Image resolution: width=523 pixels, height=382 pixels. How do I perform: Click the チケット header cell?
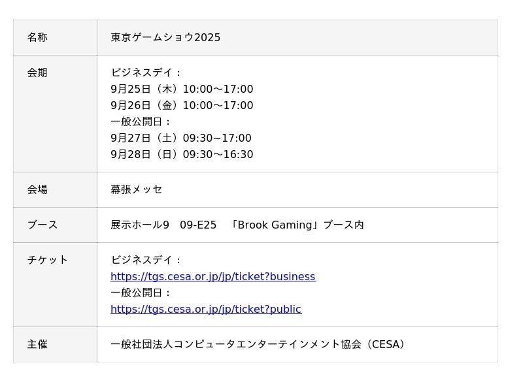(x=47, y=260)
